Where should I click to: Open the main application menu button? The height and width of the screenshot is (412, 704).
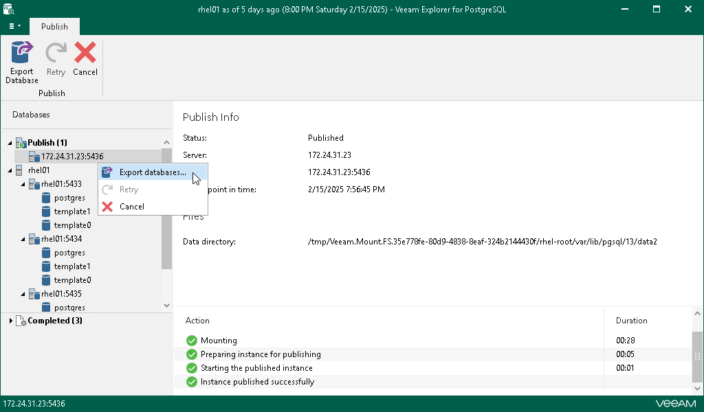(14, 26)
